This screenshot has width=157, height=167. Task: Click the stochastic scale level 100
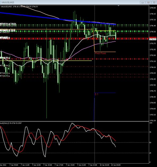(x=151, y=123)
